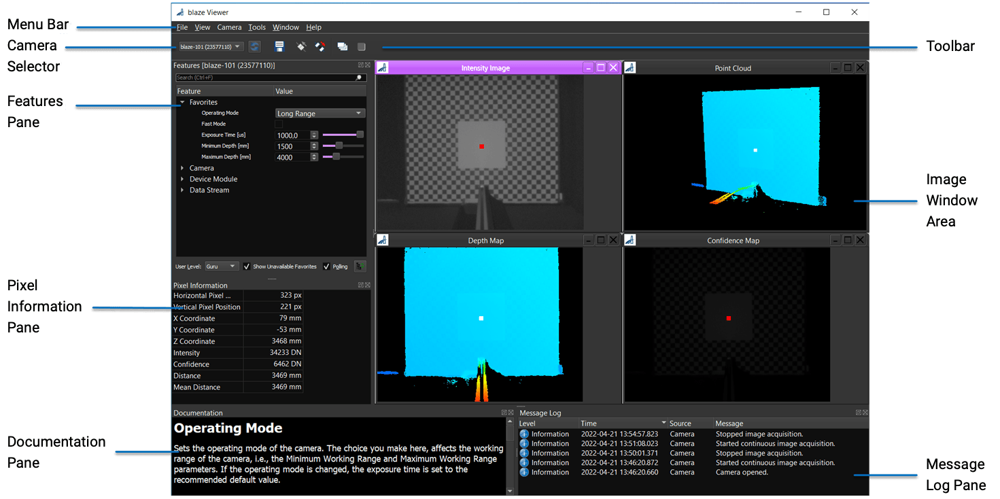Open the Window menu

(x=286, y=27)
